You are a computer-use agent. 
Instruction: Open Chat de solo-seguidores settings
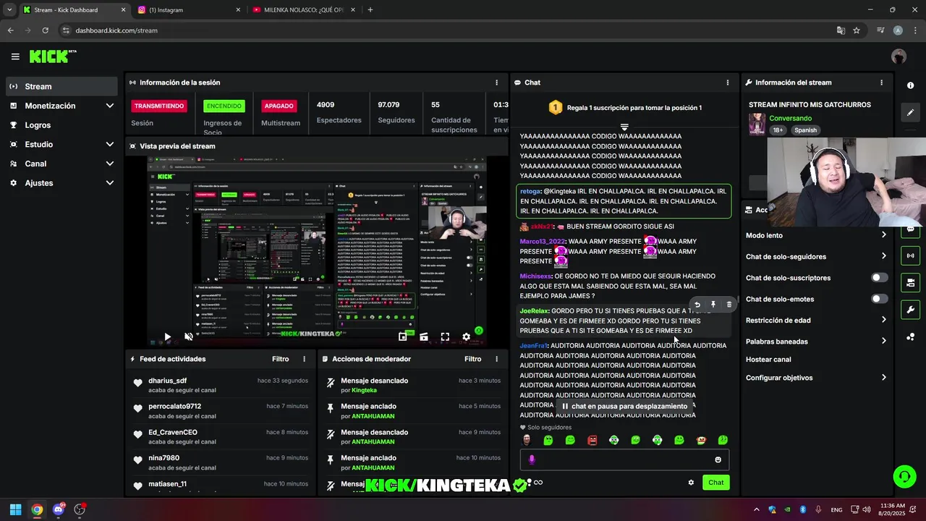click(816, 256)
